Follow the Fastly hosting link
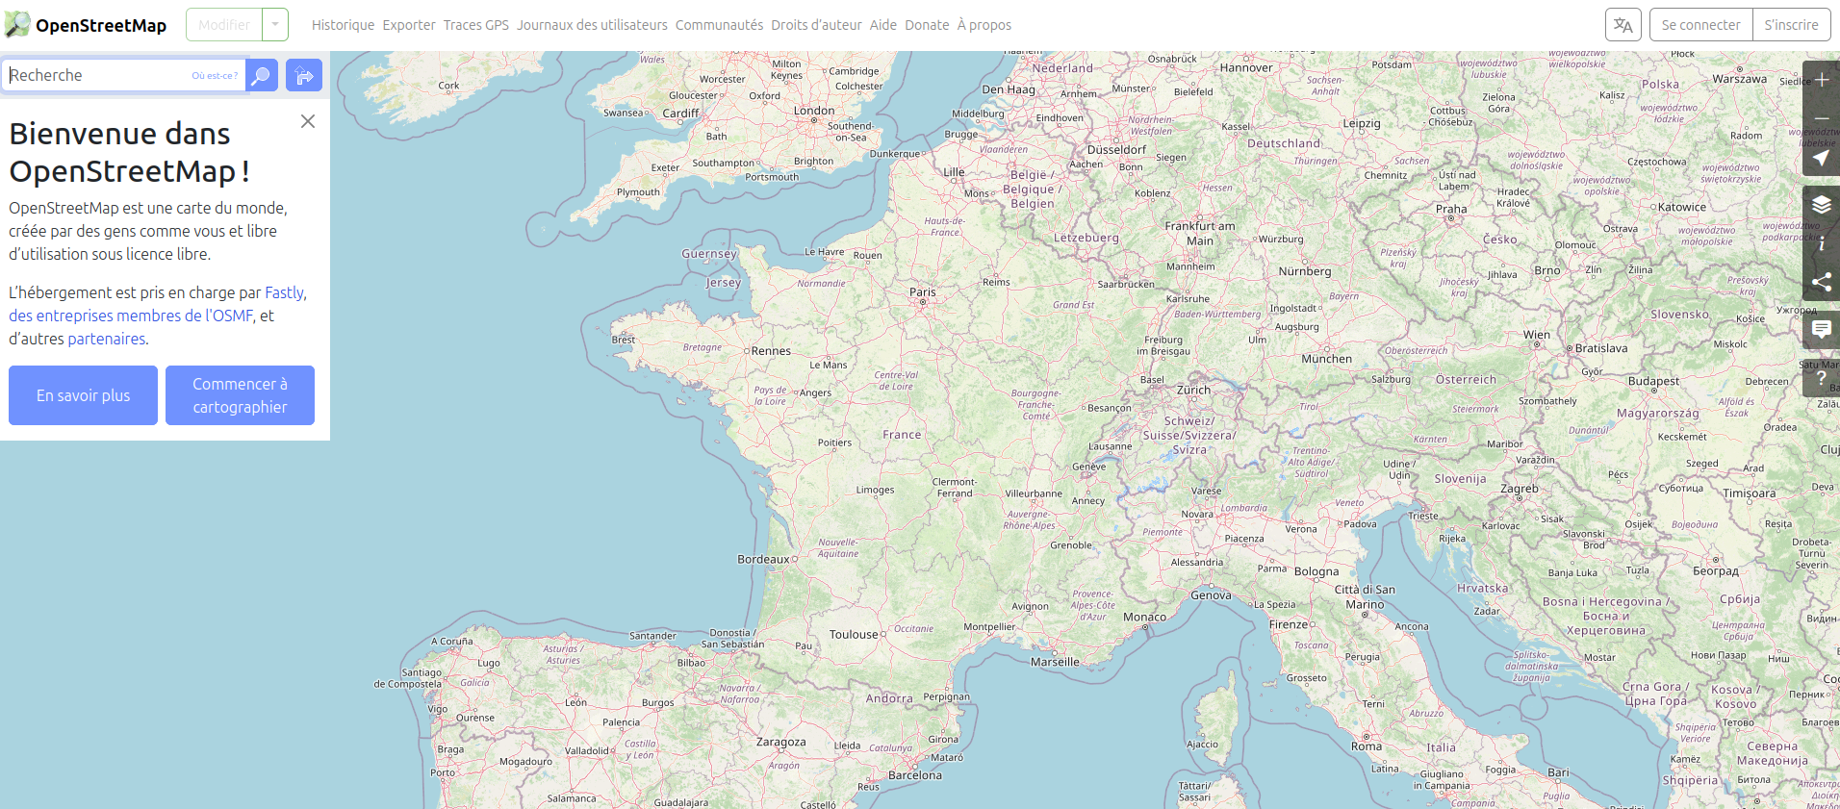Image resolution: width=1840 pixels, height=809 pixels. [x=284, y=292]
